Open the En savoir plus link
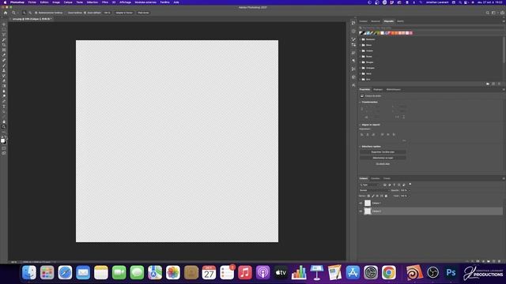506x284 pixels. pyautogui.click(x=383, y=164)
